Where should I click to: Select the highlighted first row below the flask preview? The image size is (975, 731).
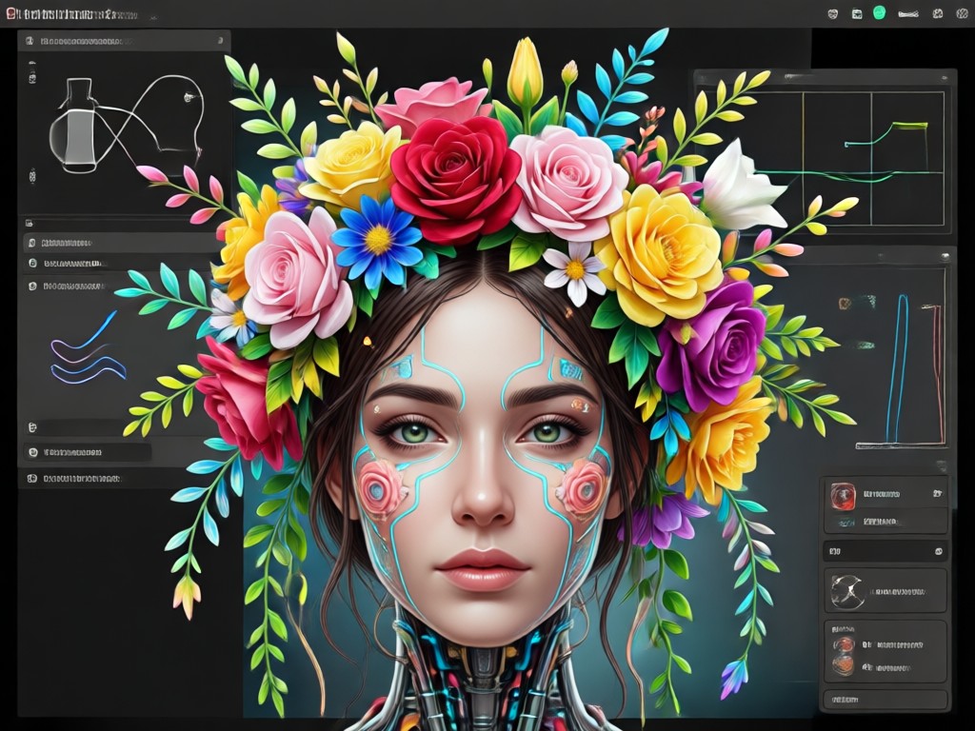click(x=123, y=243)
